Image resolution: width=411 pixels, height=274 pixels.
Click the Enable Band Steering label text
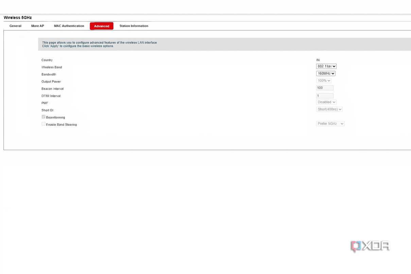[x=62, y=125]
